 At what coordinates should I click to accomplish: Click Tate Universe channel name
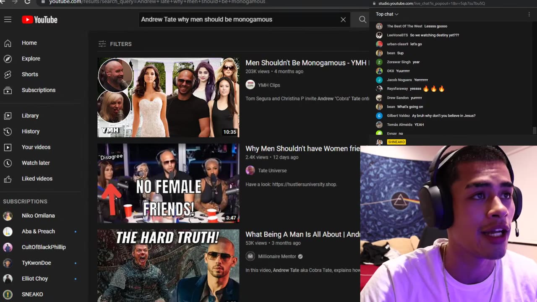(x=272, y=171)
